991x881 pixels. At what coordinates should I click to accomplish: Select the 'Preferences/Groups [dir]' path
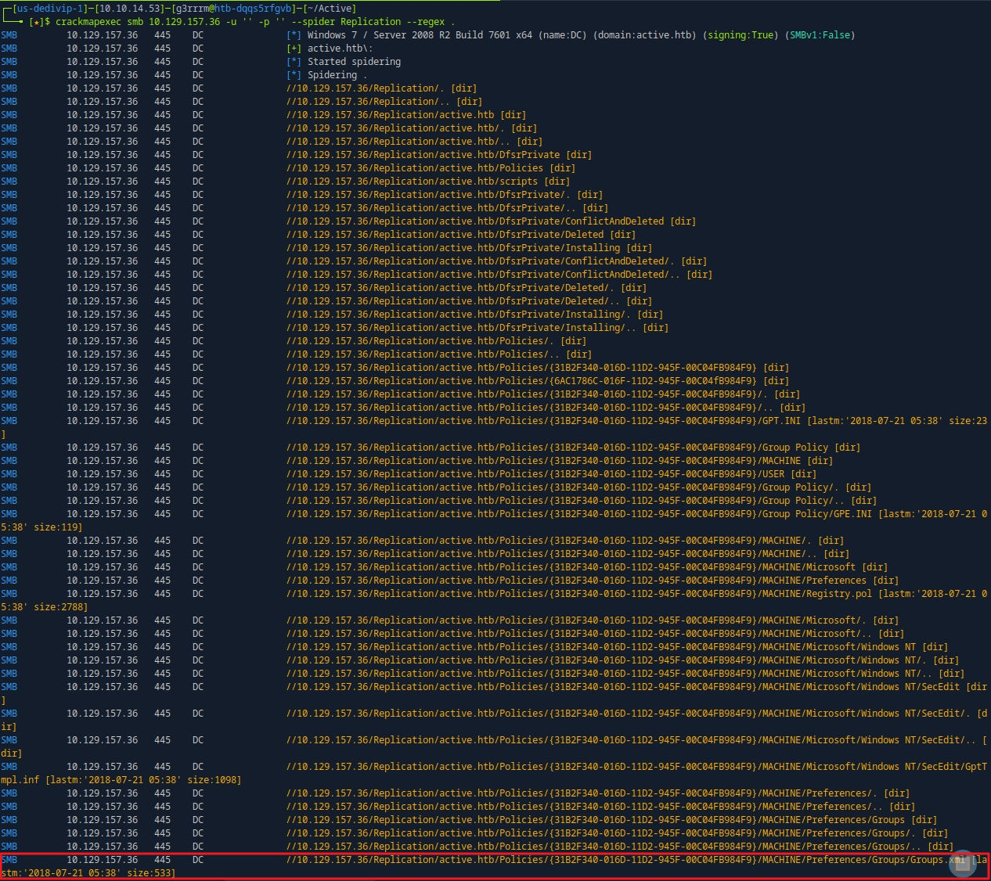click(x=611, y=820)
